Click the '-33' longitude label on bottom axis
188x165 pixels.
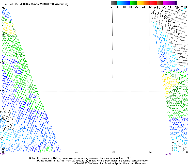click(149, 152)
